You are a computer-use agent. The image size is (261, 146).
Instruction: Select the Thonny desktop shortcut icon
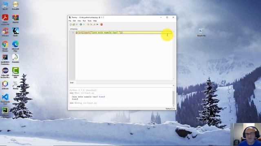click(x=15, y=85)
